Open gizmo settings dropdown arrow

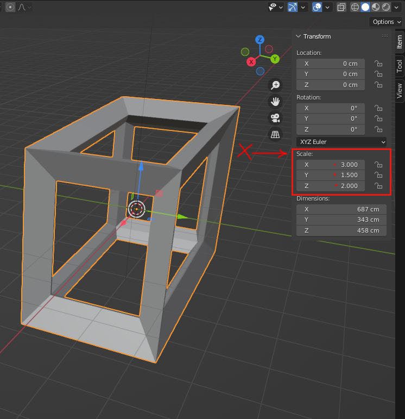tap(303, 7)
